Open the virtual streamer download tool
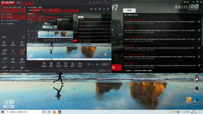Viewport: 203px width, 114px height. point(4,60)
